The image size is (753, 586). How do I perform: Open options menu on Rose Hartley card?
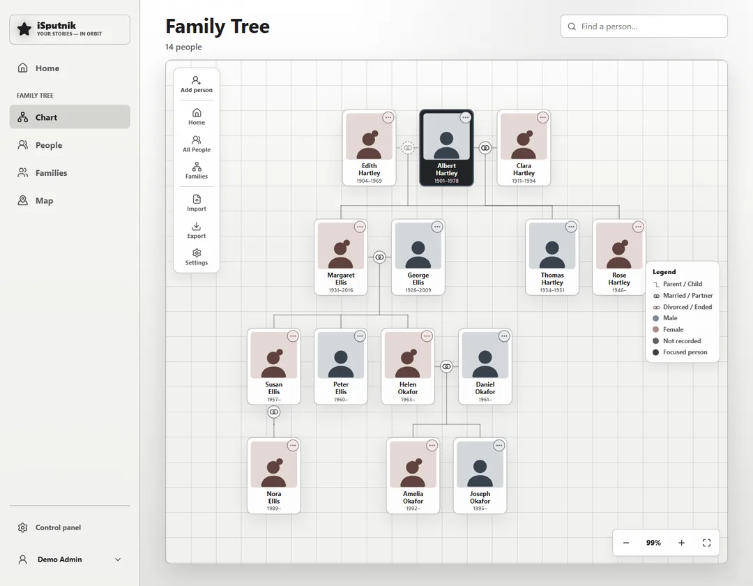(x=638, y=227)
